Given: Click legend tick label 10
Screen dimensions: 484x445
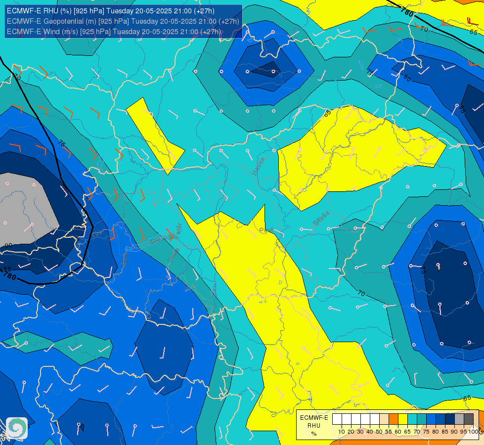Looking at the screenshot, I should pyautogui.click(x=342, y=432).
